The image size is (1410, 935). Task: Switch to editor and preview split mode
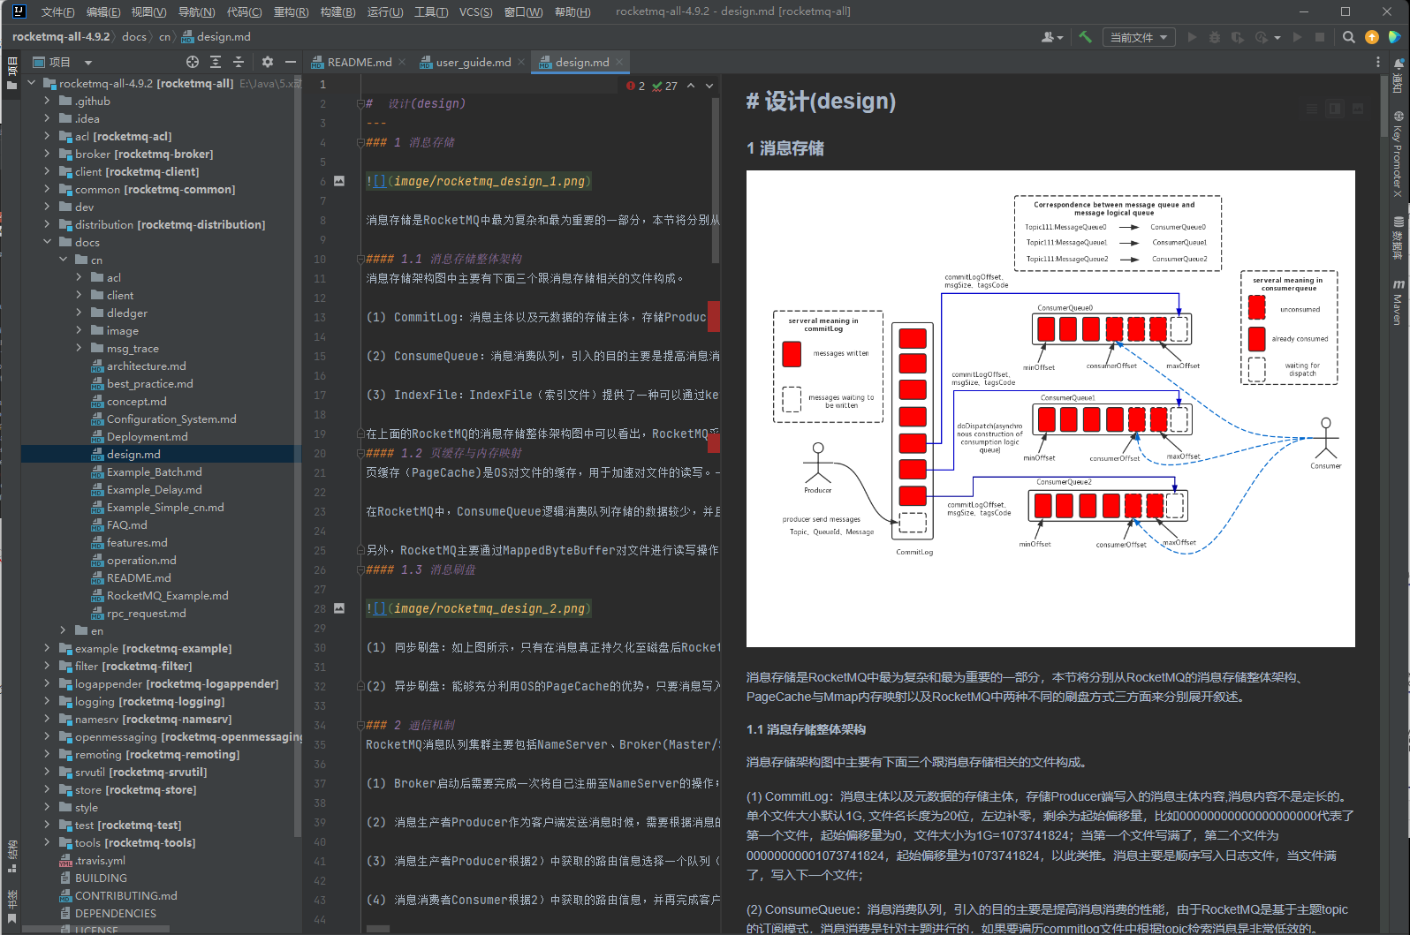[1335, 109]
